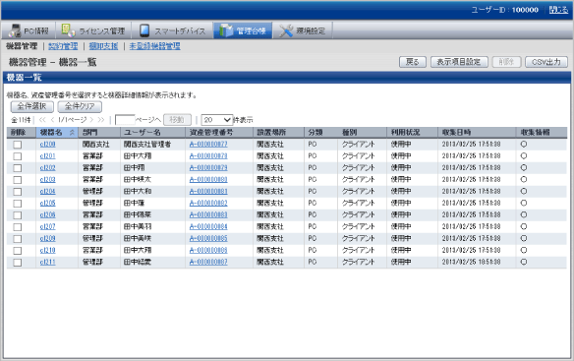The width and height of the screenshot is (574, 361).
Task: Click the 機器名 sort arrows icon
Action: pyautogui.click(x=72, y=133)
